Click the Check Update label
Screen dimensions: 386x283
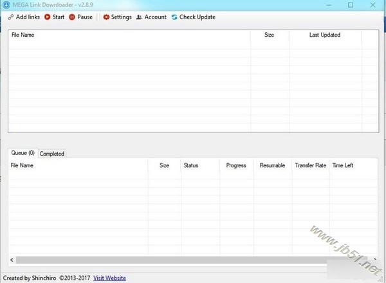(198, 17)
